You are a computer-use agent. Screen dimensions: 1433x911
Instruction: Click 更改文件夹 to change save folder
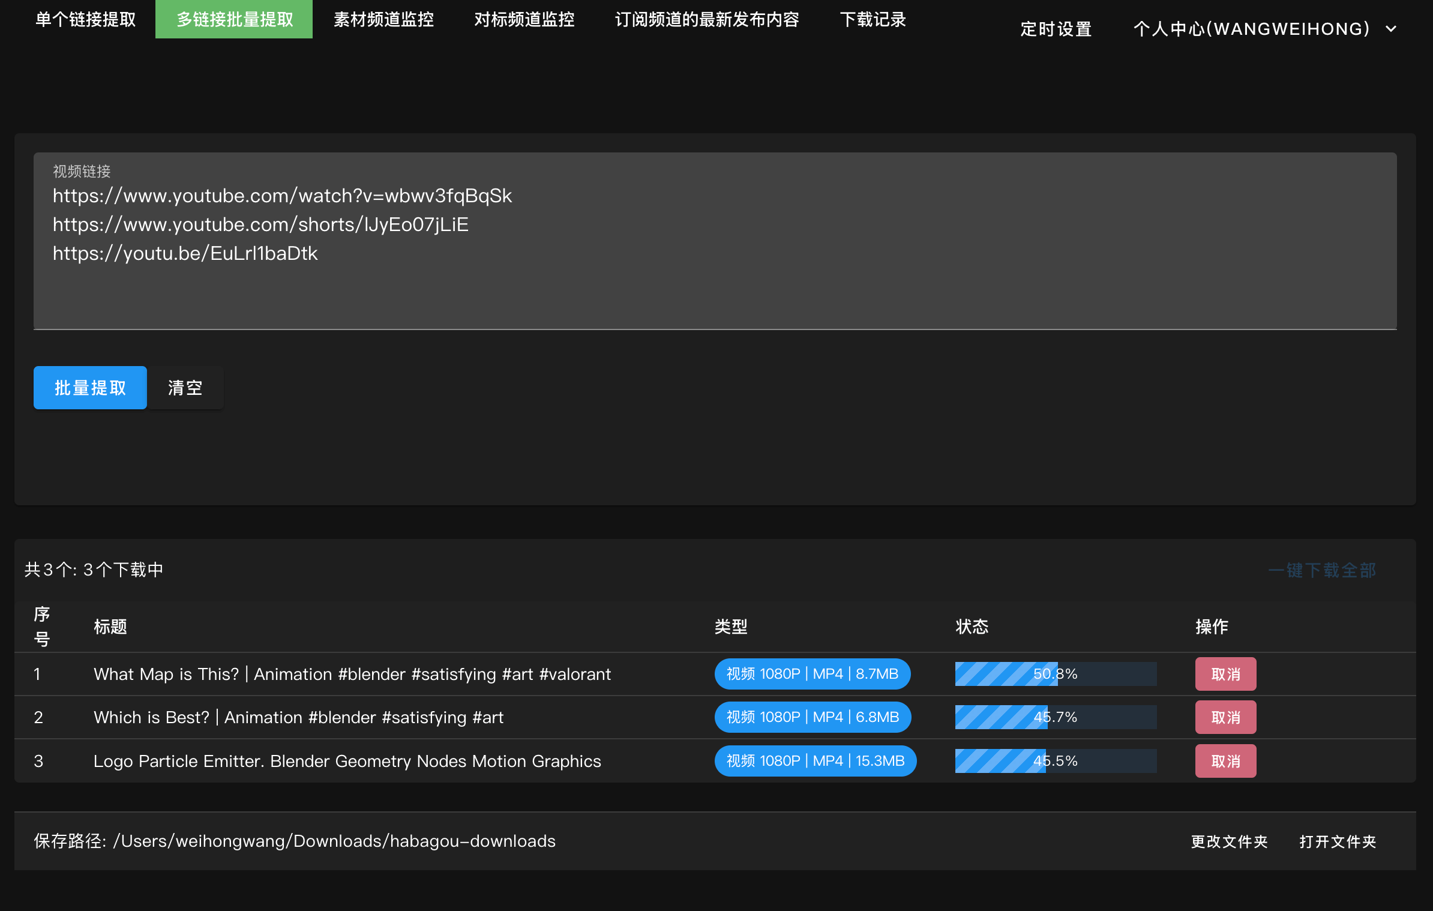1229,841
